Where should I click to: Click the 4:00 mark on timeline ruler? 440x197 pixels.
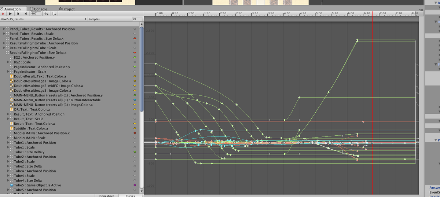pyautogui.click(x=287, y=13)
